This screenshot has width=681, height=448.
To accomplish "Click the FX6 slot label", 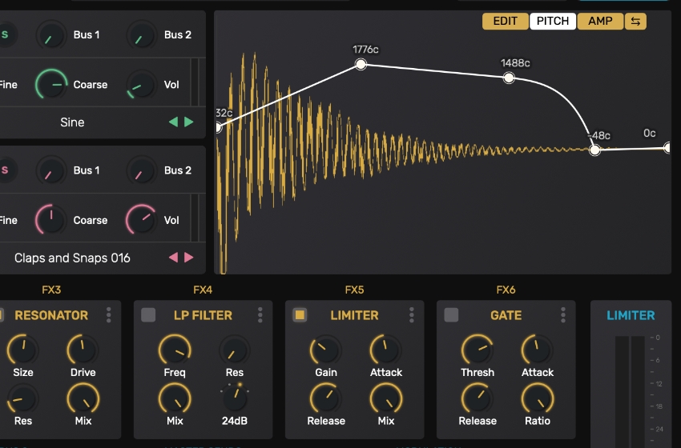I will (x=506, y=290).
